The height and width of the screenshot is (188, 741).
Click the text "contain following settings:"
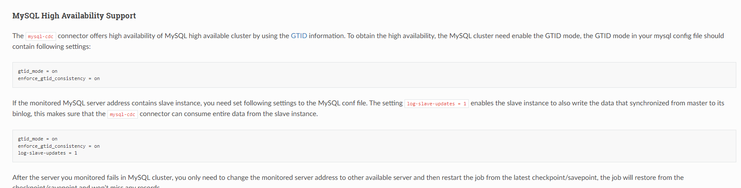(x=51, y=47)
